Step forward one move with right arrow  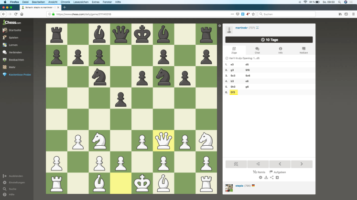(x=302, y=164)
